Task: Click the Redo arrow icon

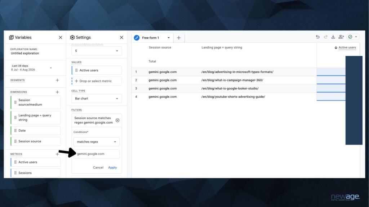Action: [325, 37]
